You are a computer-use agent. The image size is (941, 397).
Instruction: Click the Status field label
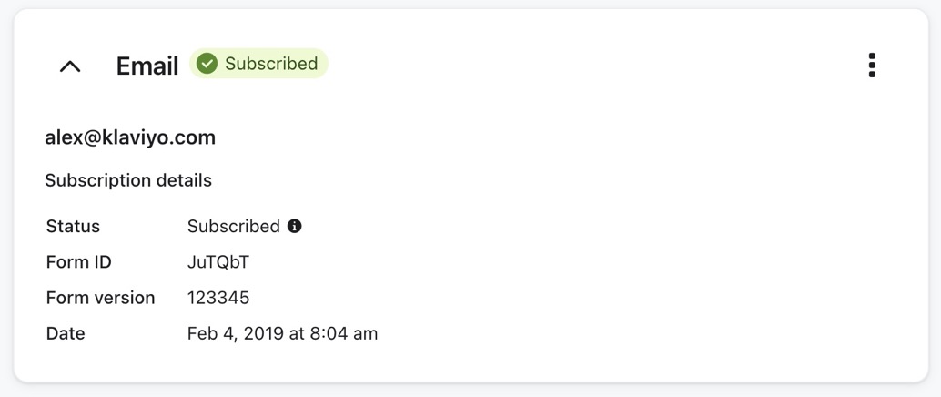pyautogui.click(x=73, y=226)
